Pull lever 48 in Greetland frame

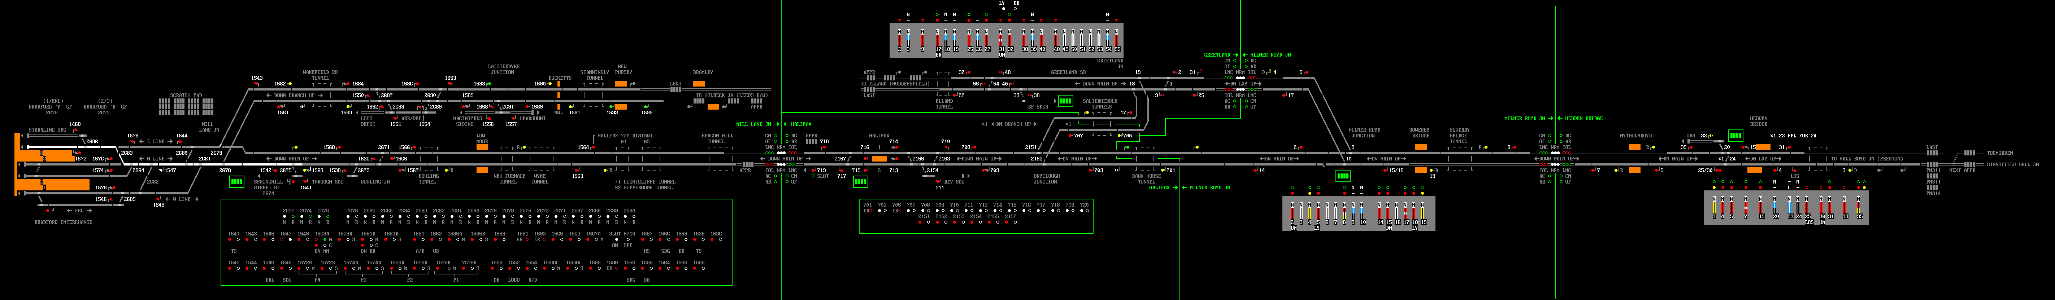[x=1056, y=40]
